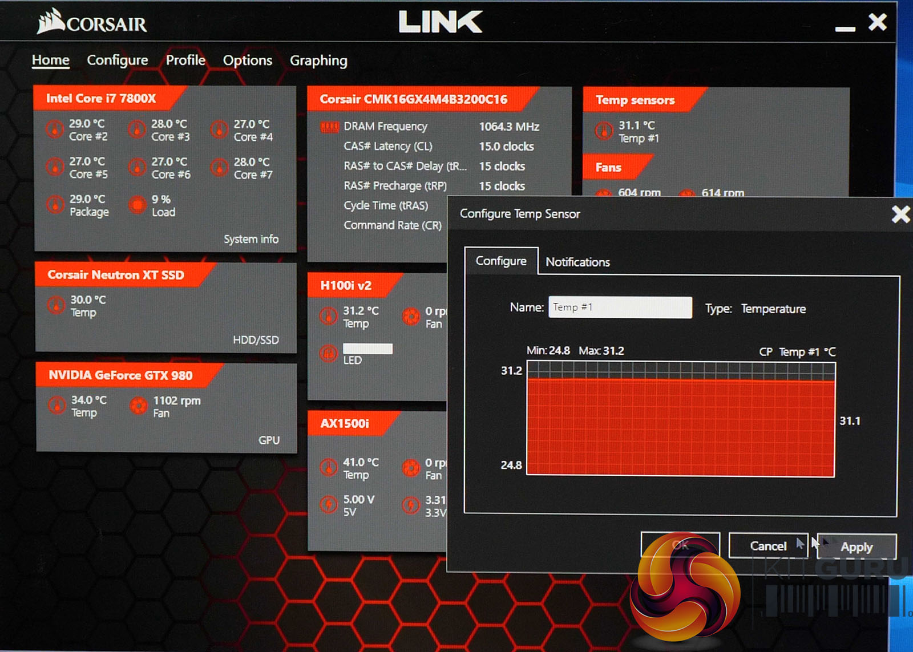Click the Core #7 temperature icon
913x652 pixels.
(x=219, y=168)
